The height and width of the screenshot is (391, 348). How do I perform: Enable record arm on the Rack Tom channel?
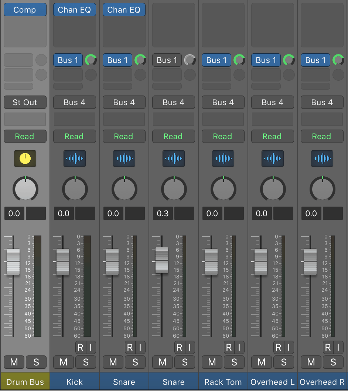click(229, 347)
